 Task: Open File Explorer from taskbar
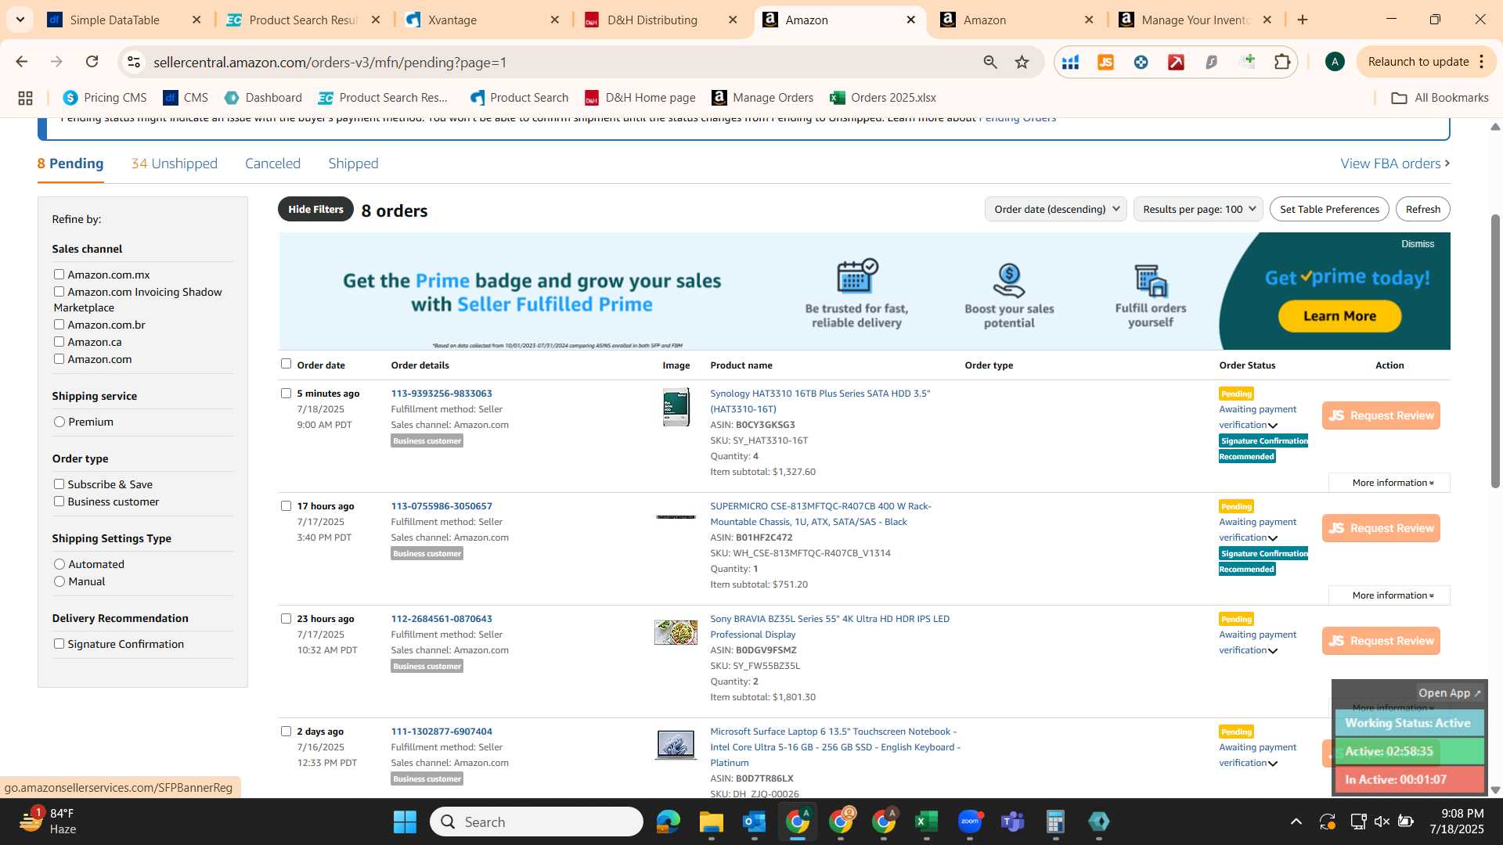[x=711, y=822]
